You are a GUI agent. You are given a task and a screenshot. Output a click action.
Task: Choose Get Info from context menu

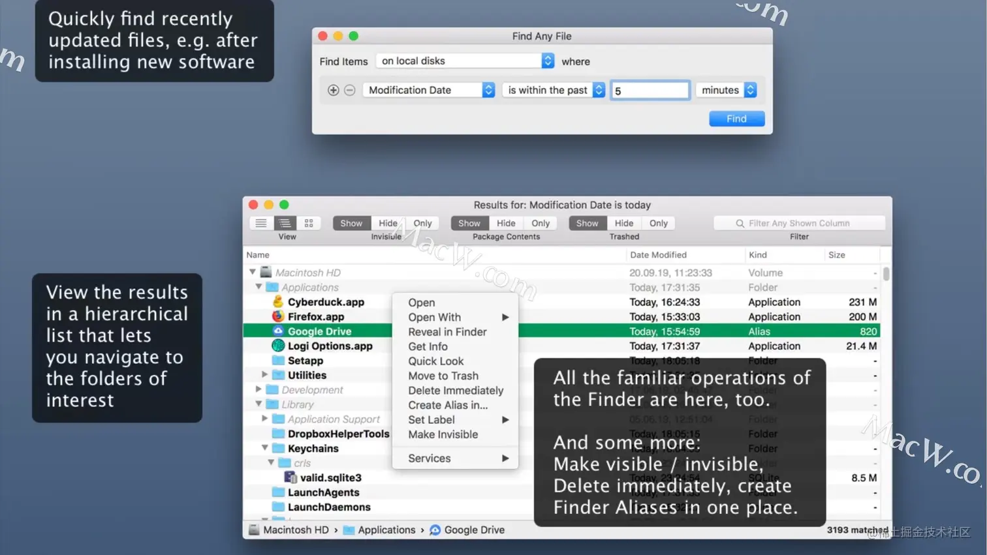(x=455, y=346)
